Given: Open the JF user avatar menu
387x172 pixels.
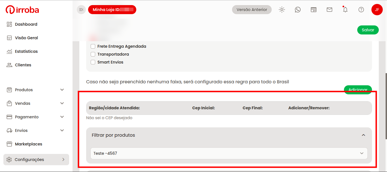Looking at the screenshot, I should (377, 10).
